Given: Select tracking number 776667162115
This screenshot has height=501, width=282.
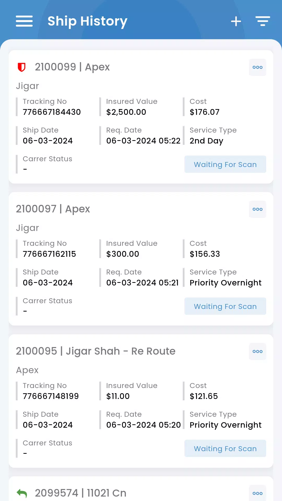Looking at the screenshot, I should [x=49, y=254].
